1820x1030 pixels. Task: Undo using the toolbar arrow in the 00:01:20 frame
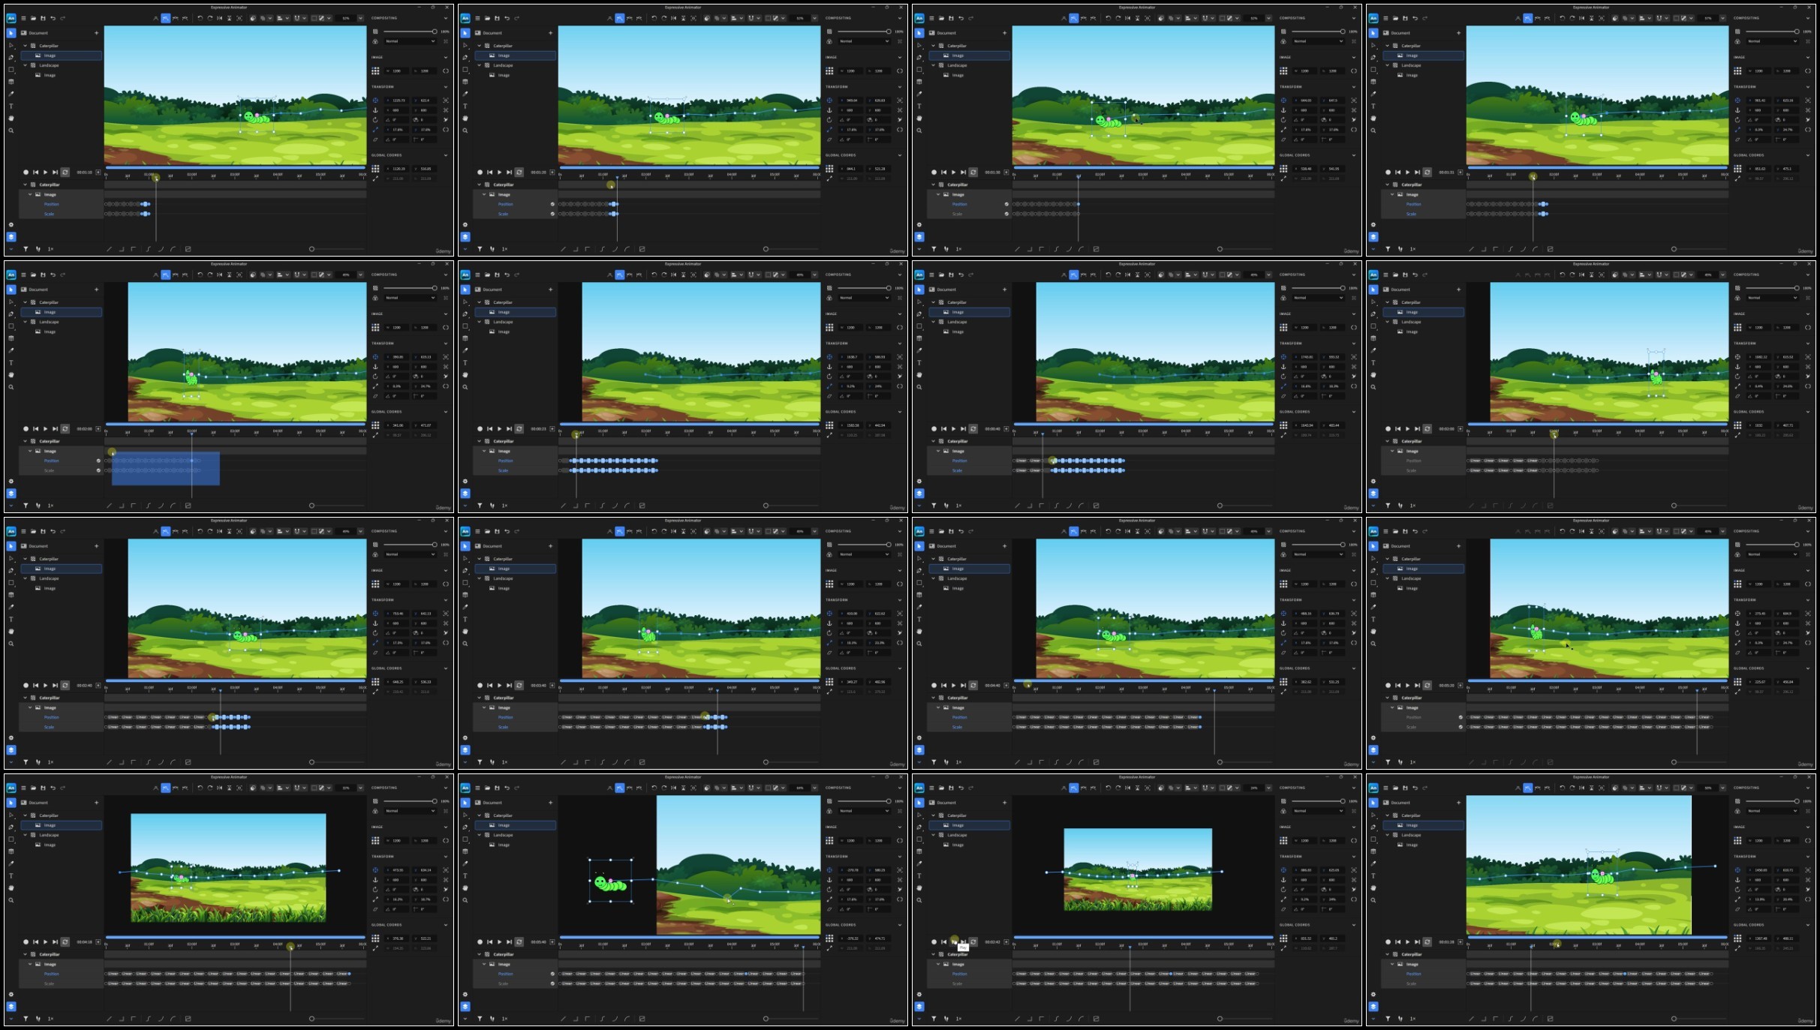pos(507,18)
